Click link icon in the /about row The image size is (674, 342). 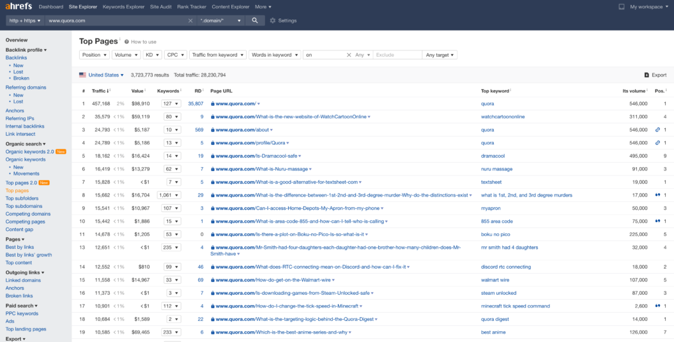[657, 130]
